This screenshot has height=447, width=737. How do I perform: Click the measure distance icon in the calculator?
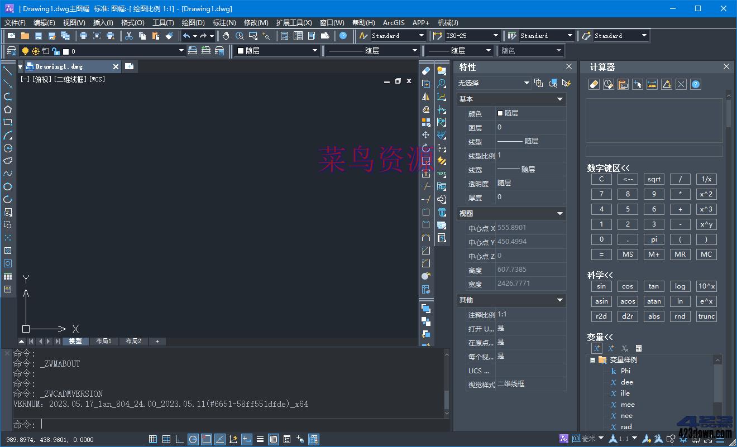652,84
